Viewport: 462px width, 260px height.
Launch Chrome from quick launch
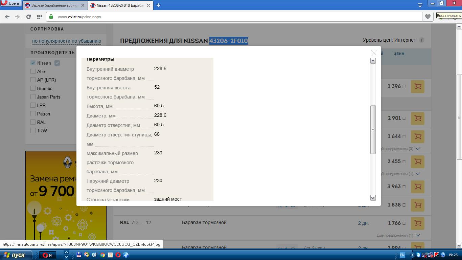pyautogui.click(x=102, y=255)
